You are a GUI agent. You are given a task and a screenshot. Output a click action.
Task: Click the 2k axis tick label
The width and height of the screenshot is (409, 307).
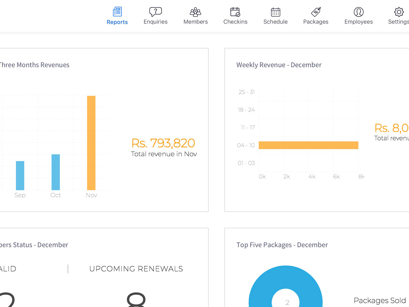point(287,177)
